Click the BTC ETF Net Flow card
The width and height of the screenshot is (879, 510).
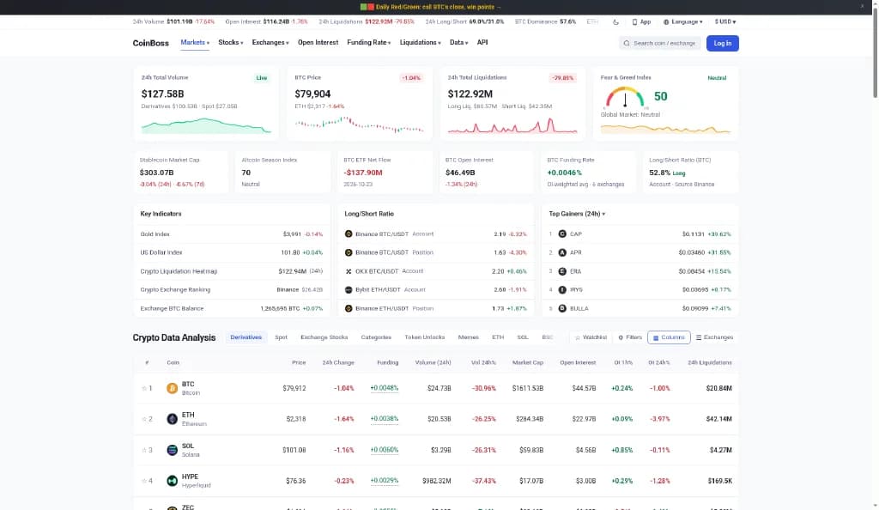(385, 172)
